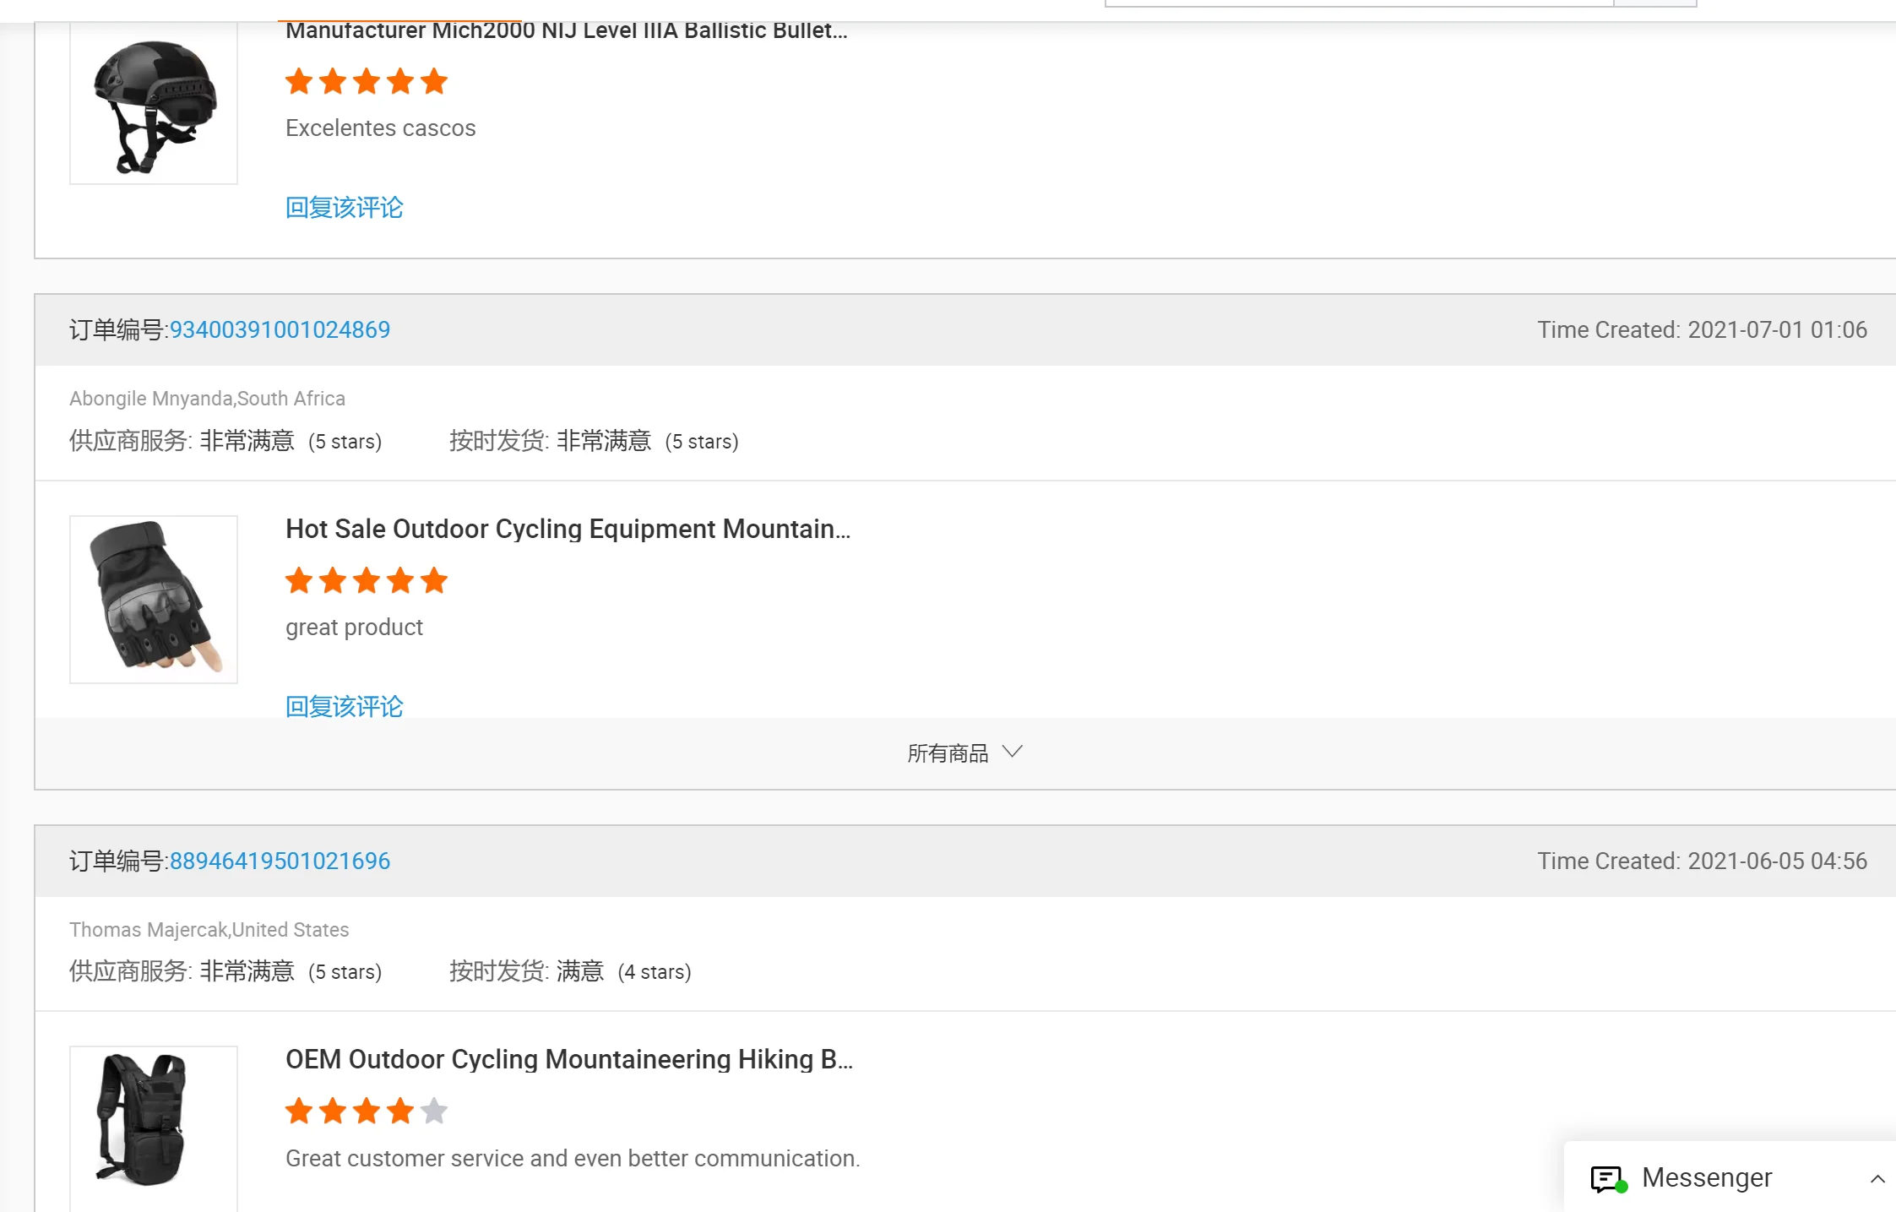Screen dimensions: 1896x1212
Task: Open order number 93400391001024869
Action: click(280, 329)
